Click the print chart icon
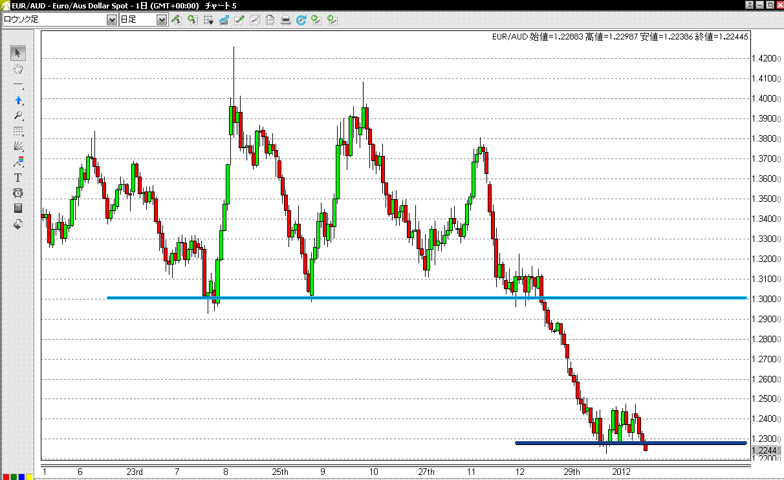784x480 pixels. click(x=285, y=19)
